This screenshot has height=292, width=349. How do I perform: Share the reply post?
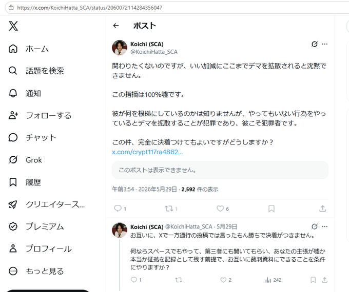click(324, 280)
